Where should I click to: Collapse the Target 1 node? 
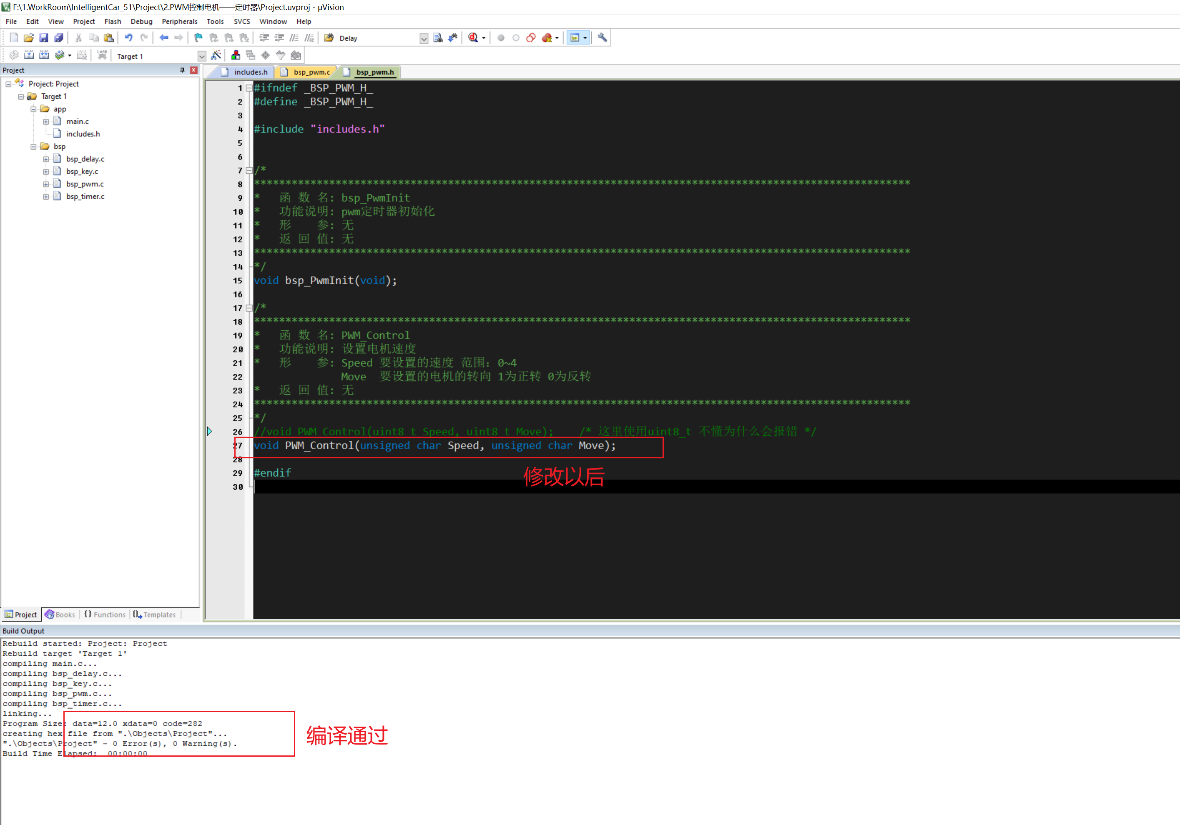click(x=20, y=97)
